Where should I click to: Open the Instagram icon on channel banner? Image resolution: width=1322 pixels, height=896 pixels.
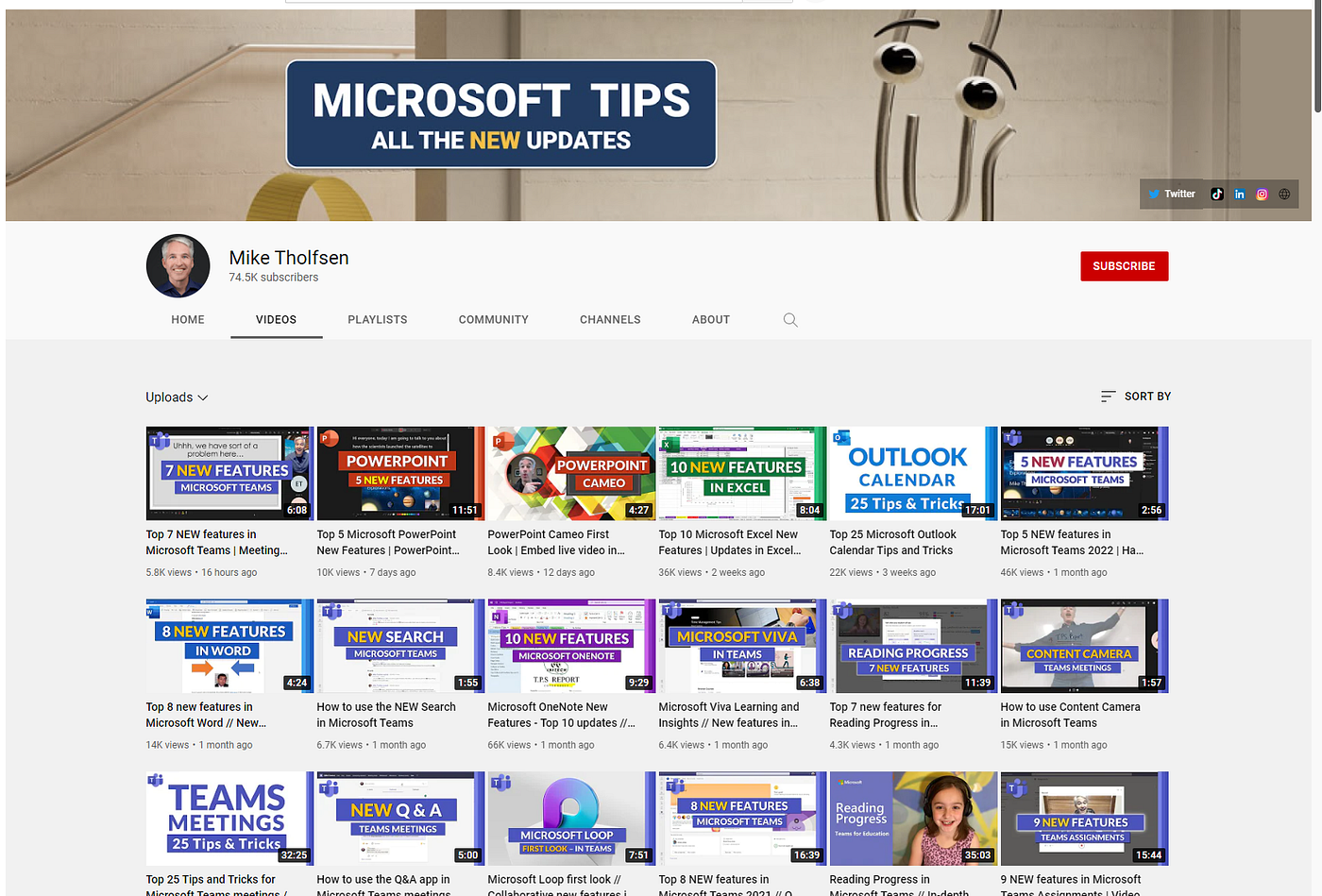(1262, 194)
